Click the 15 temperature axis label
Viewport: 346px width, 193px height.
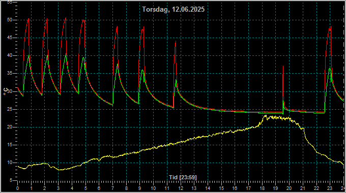(x=9, y=145)
